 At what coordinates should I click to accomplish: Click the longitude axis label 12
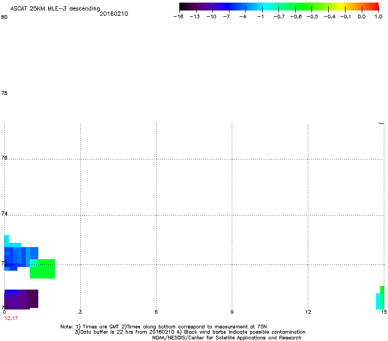click(x=308, y=312)
